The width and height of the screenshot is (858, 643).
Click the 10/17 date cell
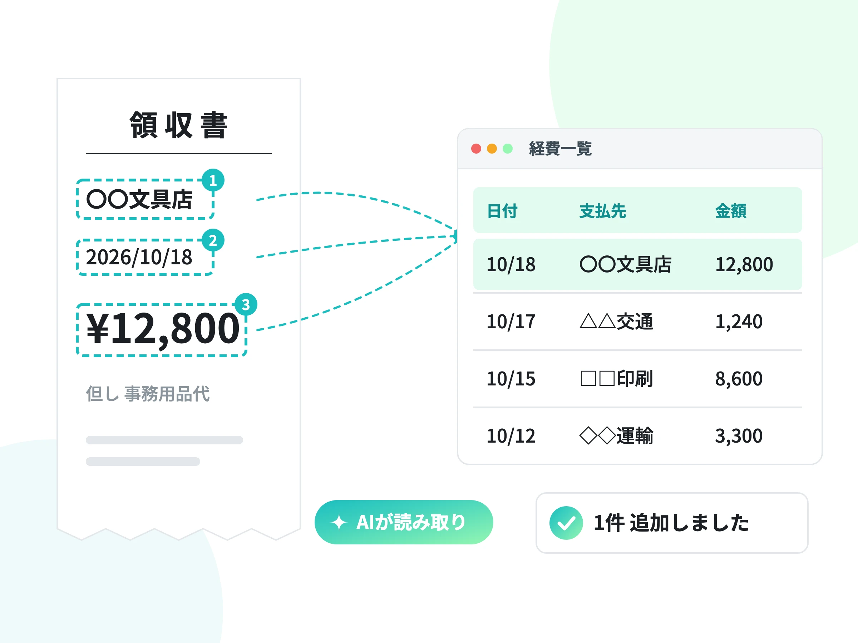click(511, 322)
